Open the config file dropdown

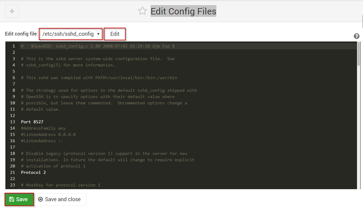click(71, 34)
